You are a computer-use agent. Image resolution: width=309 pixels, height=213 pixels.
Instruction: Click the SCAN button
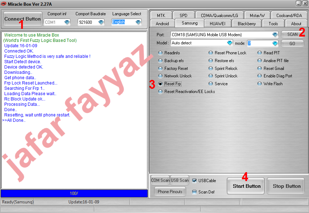pos(292,34)
